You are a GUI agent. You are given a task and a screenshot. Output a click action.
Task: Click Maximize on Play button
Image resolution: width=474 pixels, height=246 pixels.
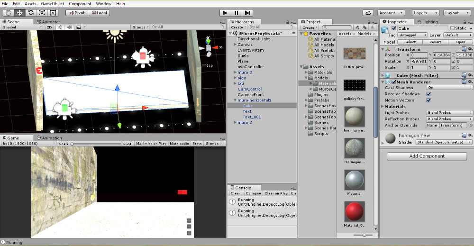[151, 144]
